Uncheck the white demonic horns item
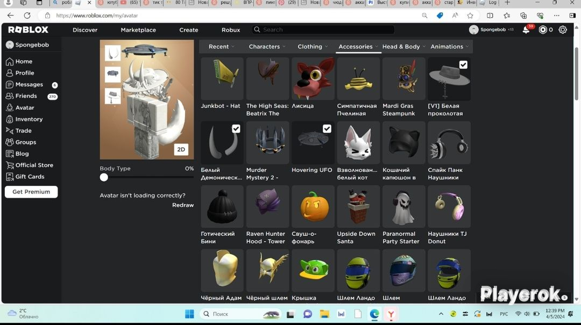581x325 pixels. (x=236, y=129)
